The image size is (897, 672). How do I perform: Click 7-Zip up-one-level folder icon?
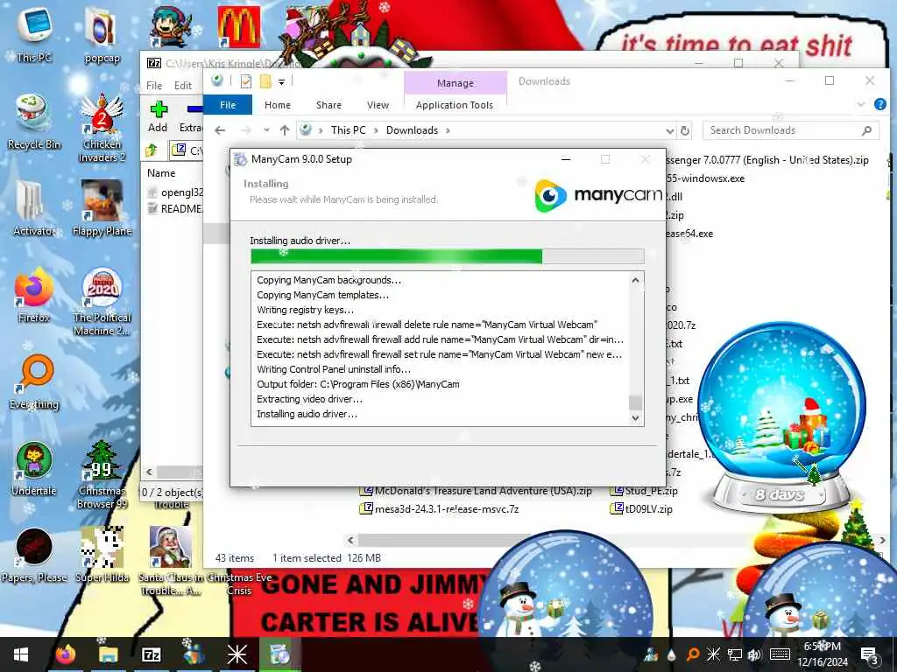(x=152, y=150)
